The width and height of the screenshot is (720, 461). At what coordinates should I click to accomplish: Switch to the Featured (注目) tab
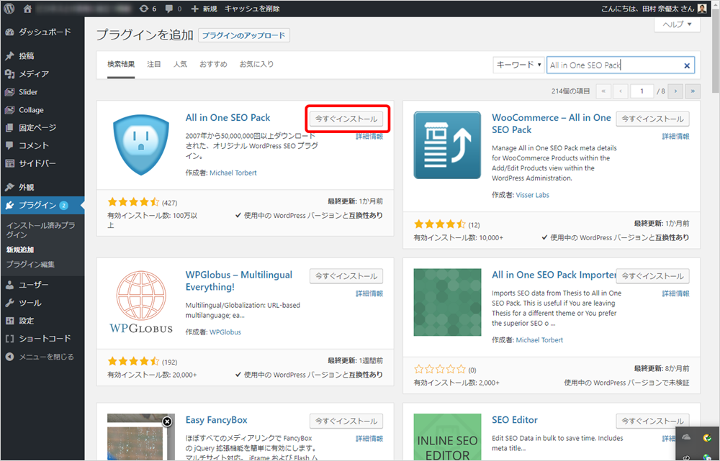[x=154, y=64]
